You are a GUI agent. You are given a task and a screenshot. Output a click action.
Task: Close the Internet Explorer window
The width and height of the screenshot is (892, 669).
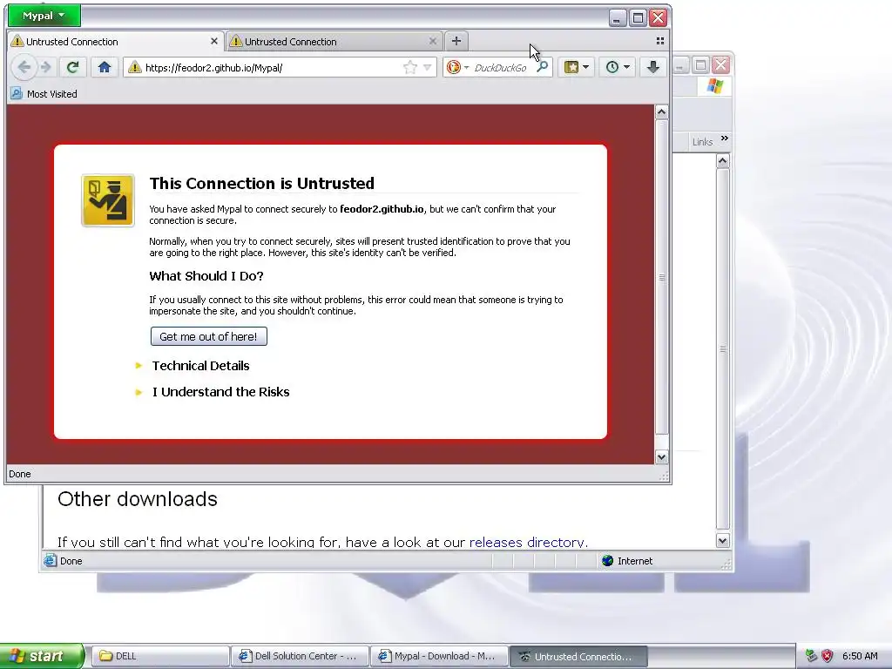(x=720, y=64)
